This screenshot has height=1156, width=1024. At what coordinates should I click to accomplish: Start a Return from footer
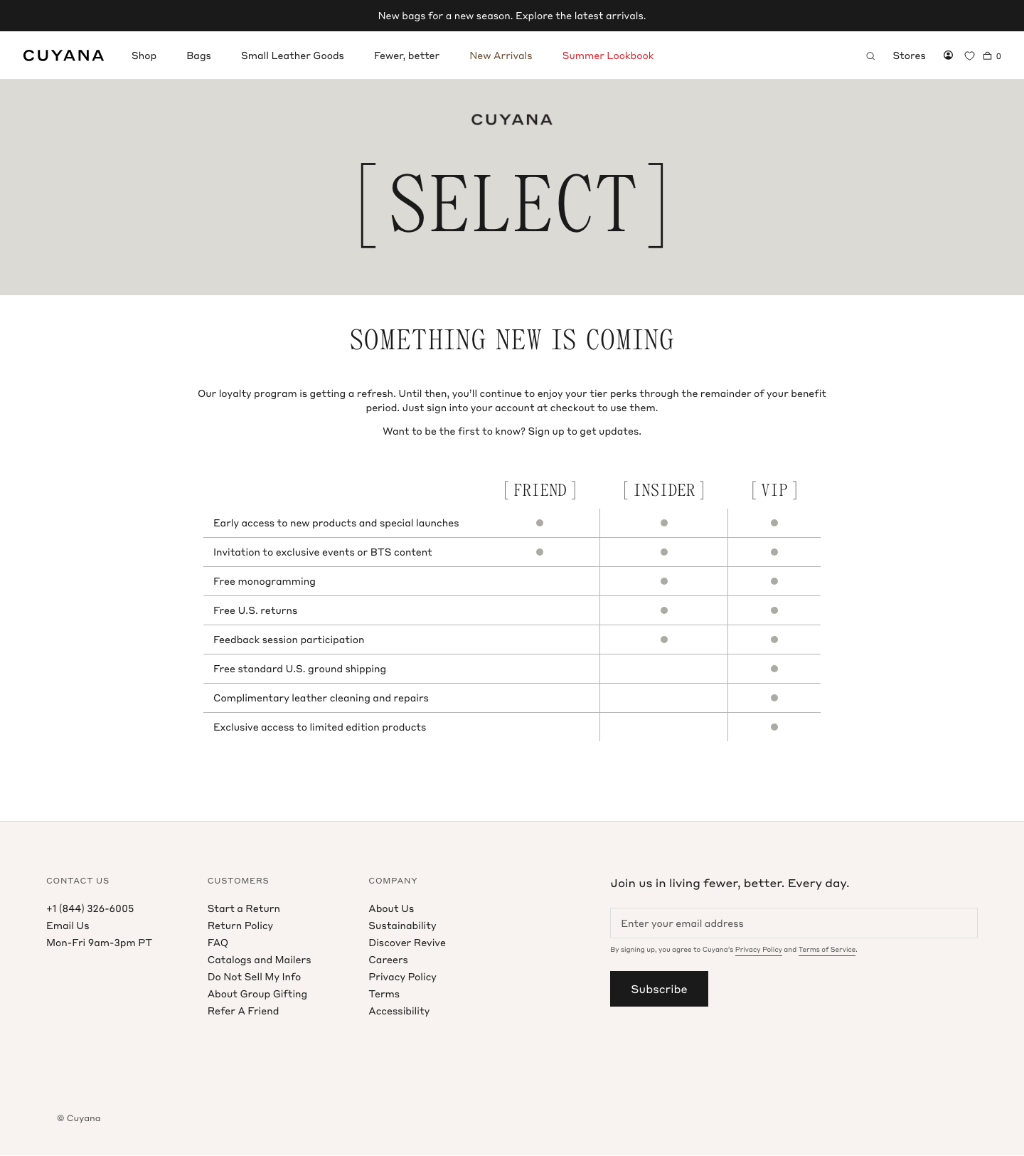(244, 908)
